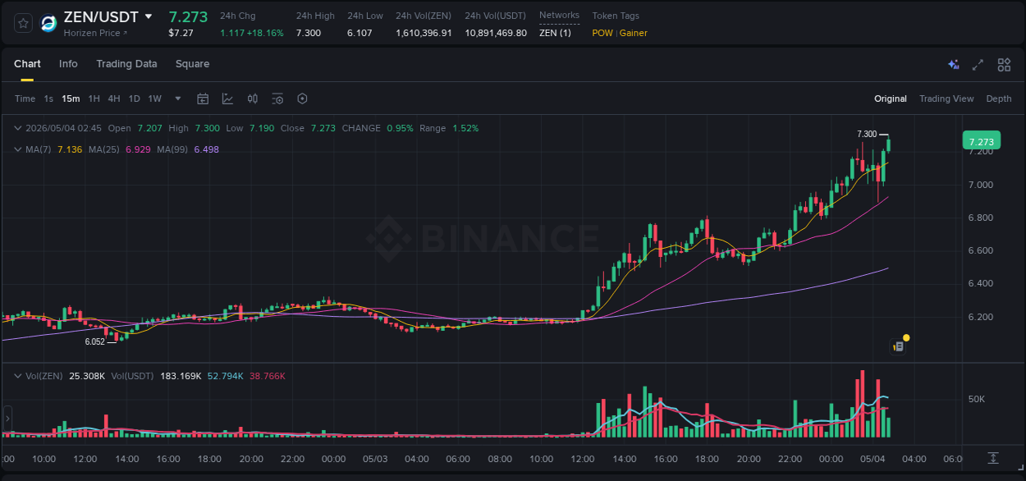Click the 6.052 low price marker on chart
The image size is (1026, 481).
[95, 341]
